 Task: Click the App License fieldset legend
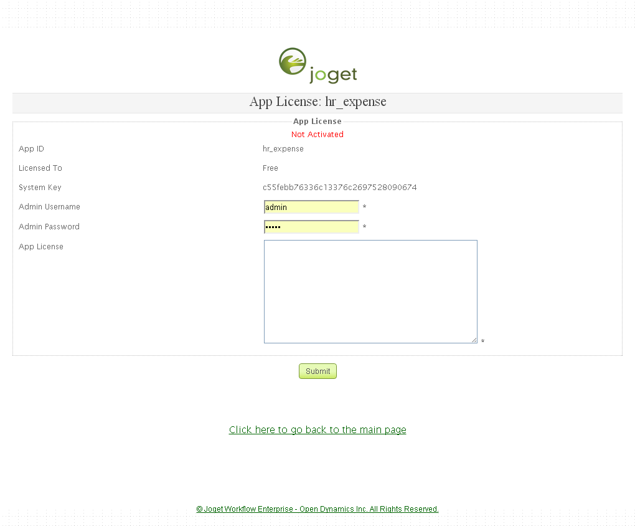[317, 122]
